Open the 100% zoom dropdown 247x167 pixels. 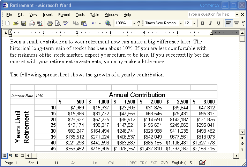(134, 23)
